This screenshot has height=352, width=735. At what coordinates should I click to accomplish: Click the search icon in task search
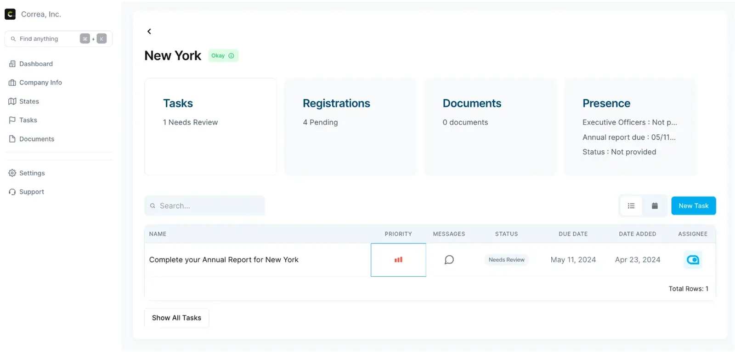point(153,206)
